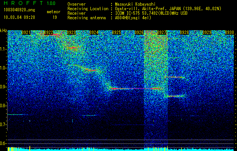
Task: Click the meteor label
Action: tap(54, 12)
